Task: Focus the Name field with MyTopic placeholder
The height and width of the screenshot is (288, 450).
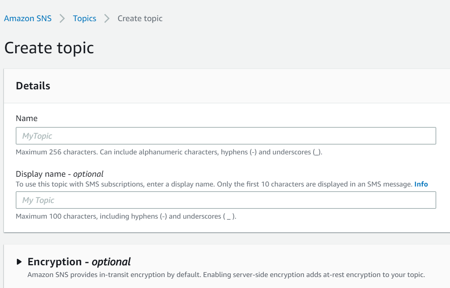Action: coord(226,136)
